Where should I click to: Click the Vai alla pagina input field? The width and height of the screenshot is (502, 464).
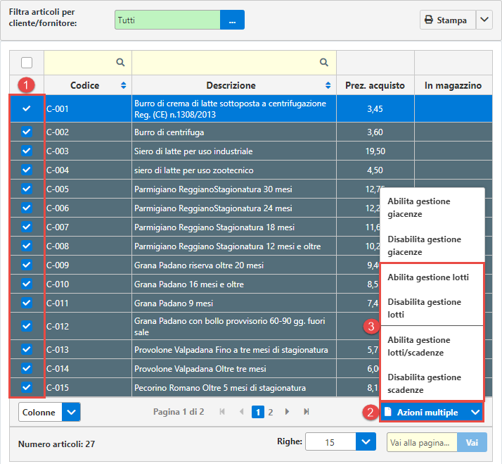click(x=422, y=441)
